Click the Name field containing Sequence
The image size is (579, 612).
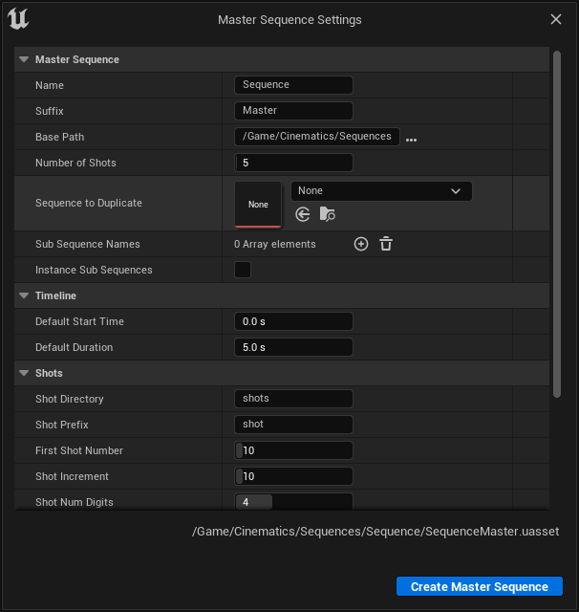point(293,85)
